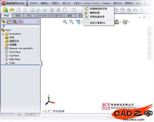Open the PropertyManager tab icon

(9, 22)
